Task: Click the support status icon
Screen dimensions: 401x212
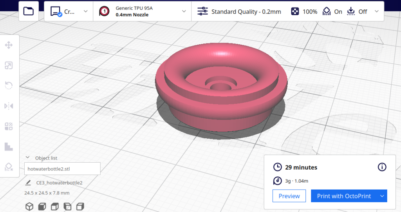Action: pos(326,11)
